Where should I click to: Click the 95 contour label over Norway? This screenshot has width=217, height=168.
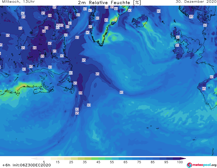pos(192,17)
